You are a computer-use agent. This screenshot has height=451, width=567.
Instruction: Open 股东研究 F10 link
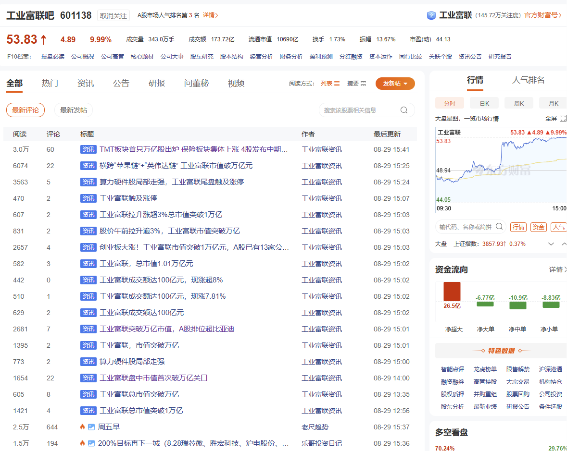[202, 56]
